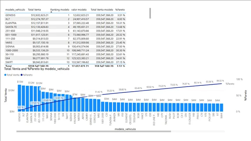Viewport: 251px width, 141px height.
Task: Click the 86.52 % data label on the line
Action: click(x=220, y=81)
